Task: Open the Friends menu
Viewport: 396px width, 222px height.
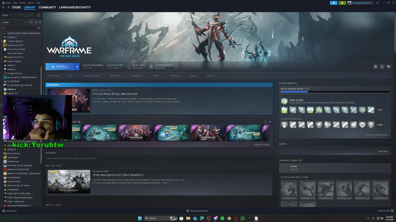Action: (23, 3)
